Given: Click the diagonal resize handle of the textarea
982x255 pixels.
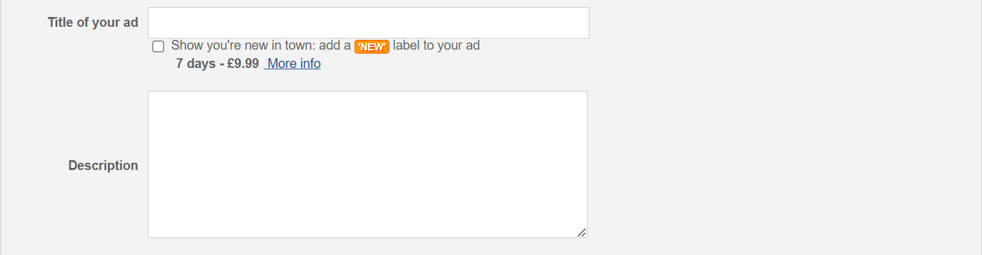Looking at the screenshot, I should (x=582, y=232).
